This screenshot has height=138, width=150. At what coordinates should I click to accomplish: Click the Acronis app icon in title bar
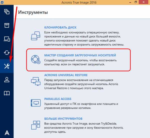2,2
